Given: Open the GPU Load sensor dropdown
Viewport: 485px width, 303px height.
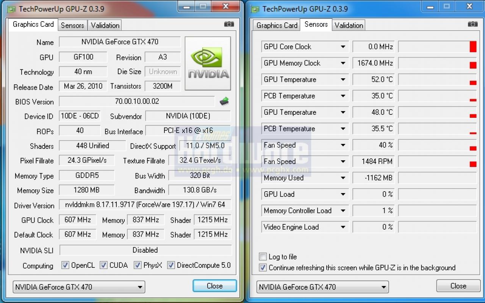Looking at the screenshot, I should point(343,194).
